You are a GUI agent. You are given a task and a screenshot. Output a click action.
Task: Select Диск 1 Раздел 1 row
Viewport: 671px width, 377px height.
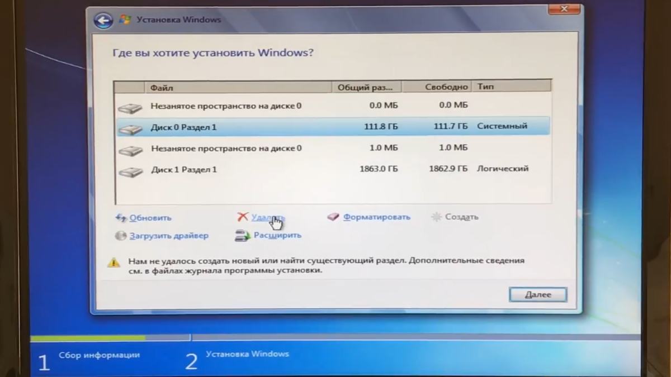pos(333,169)
